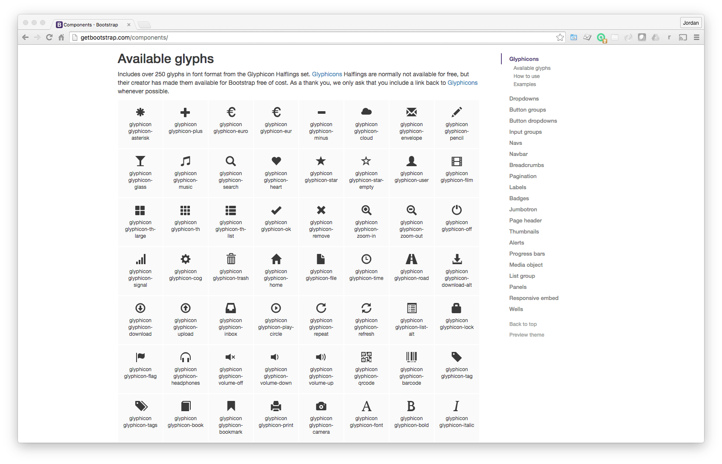
Task: Click the glyphicon-print icon
Action: coord(276,406)
